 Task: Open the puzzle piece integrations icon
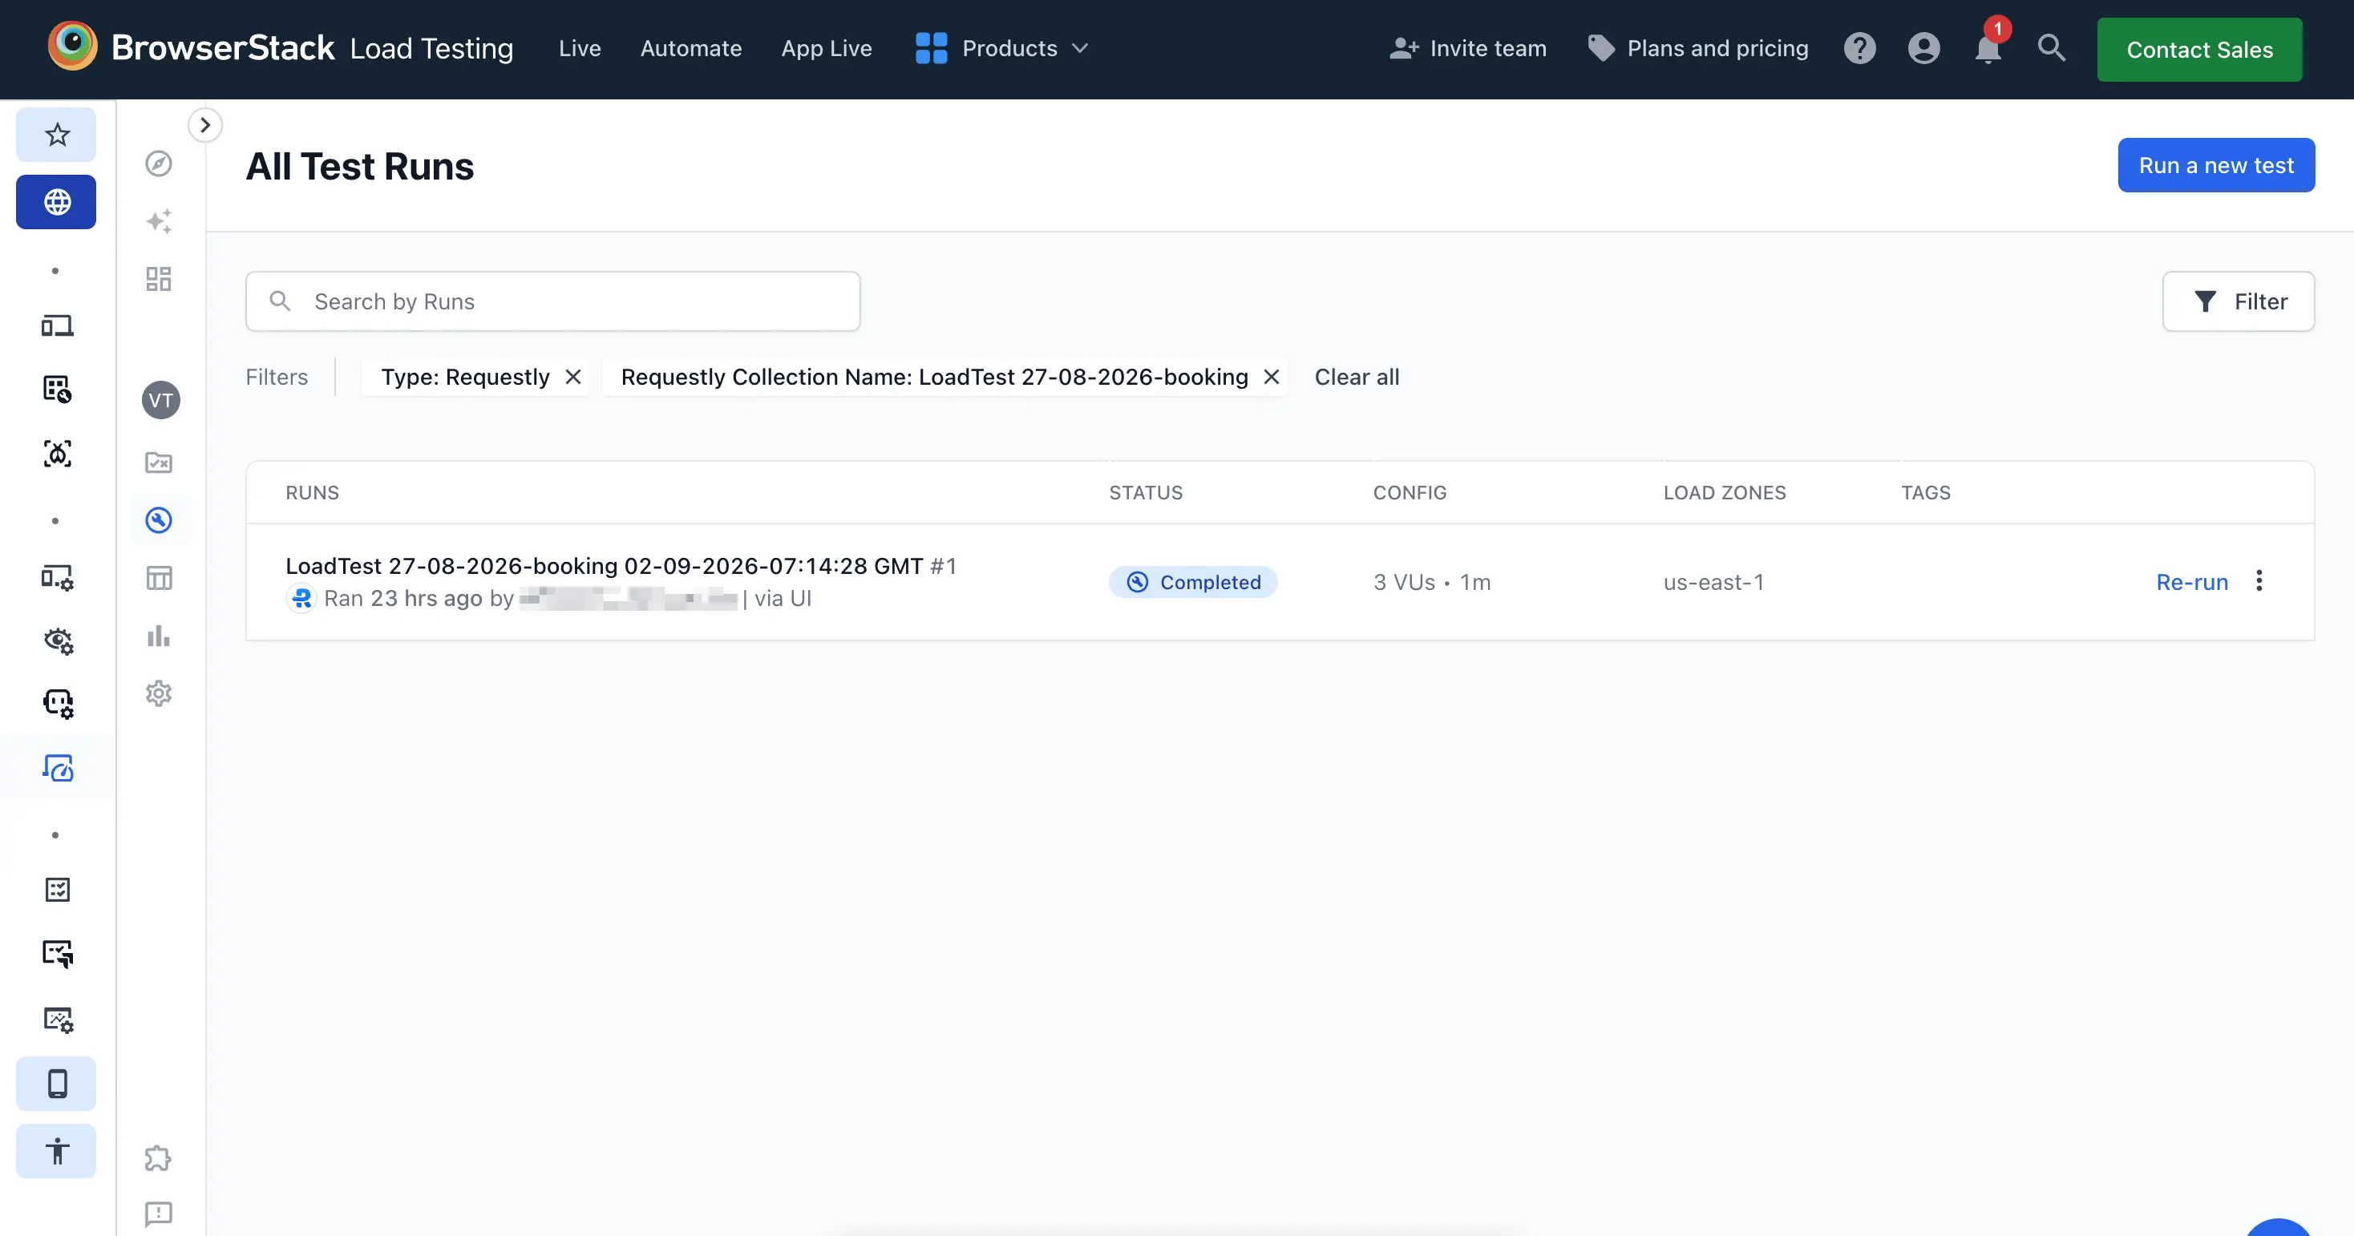(159, 1158)
